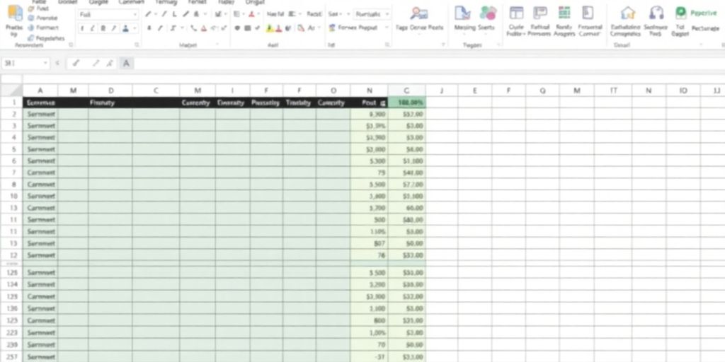Select the cell showing 60.00
The height and width of the screenshot is (362, 725).
(407, 208)
